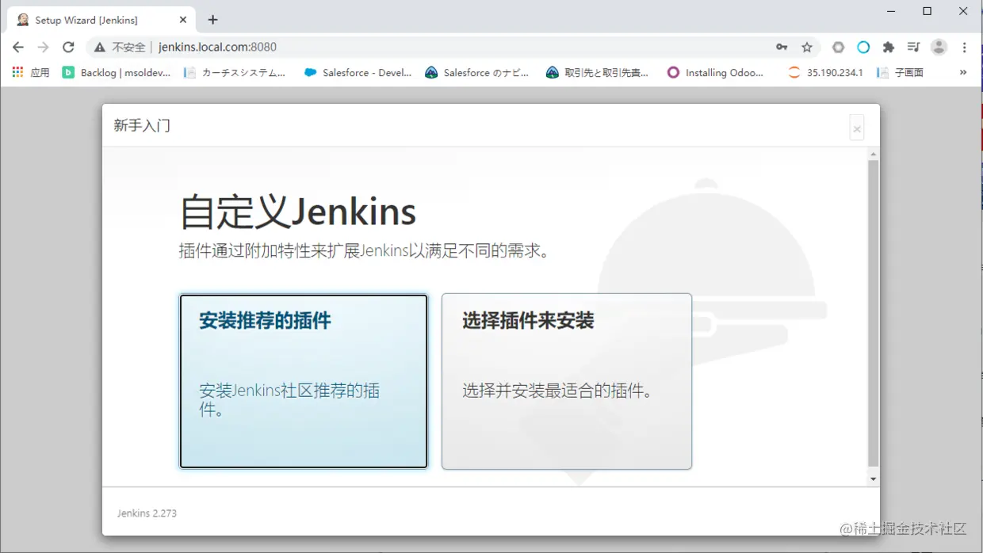
Task: Expand the hidden bookmarks chevron
Action: click(963, 72)
